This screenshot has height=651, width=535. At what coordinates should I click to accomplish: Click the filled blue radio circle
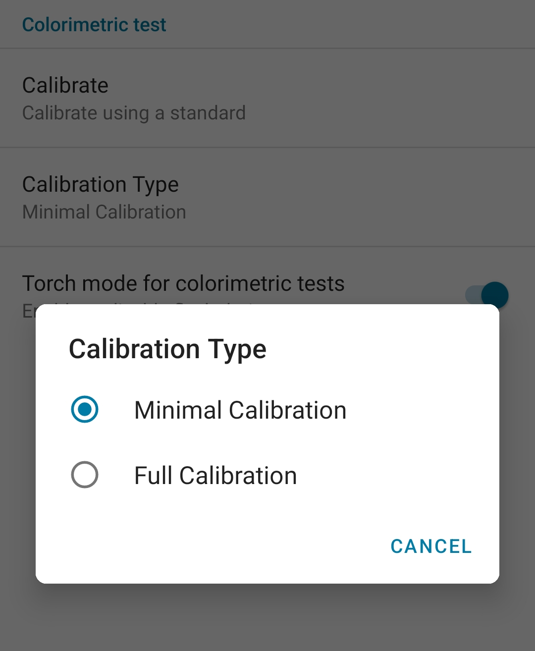[x=85, y=409]
